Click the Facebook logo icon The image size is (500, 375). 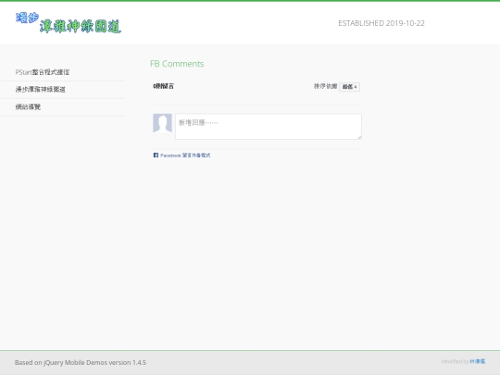pos(156,156)
